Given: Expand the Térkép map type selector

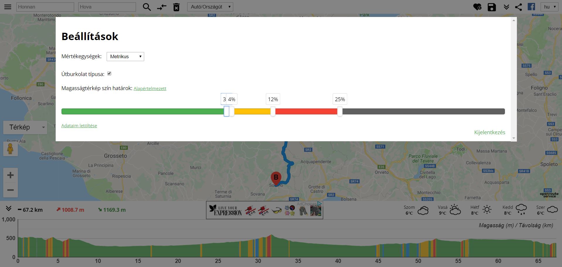Looking at the screenshot, I should [25, 127].
